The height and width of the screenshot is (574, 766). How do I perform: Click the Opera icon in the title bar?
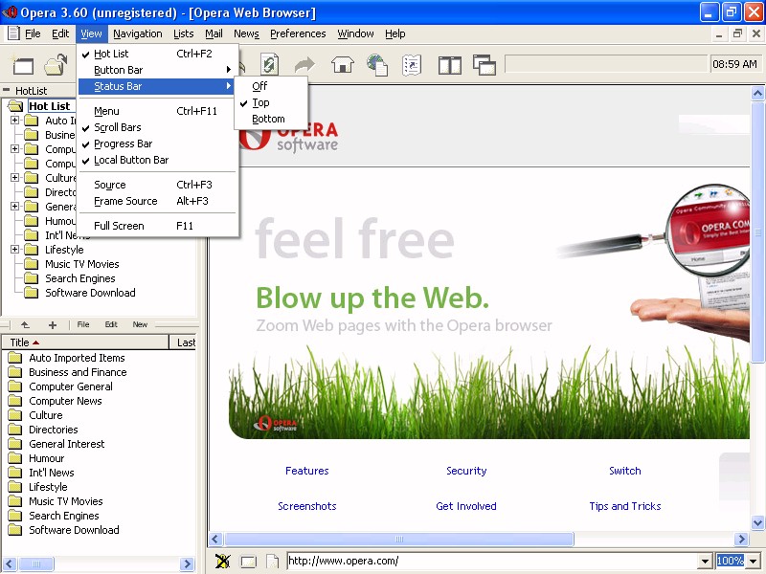(x=10, y=11)
